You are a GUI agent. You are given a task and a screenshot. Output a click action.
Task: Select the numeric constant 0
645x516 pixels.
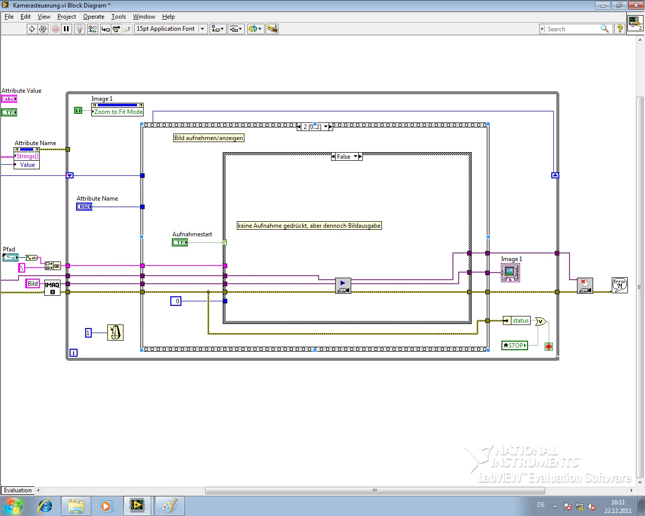click(x=176, y=301)
